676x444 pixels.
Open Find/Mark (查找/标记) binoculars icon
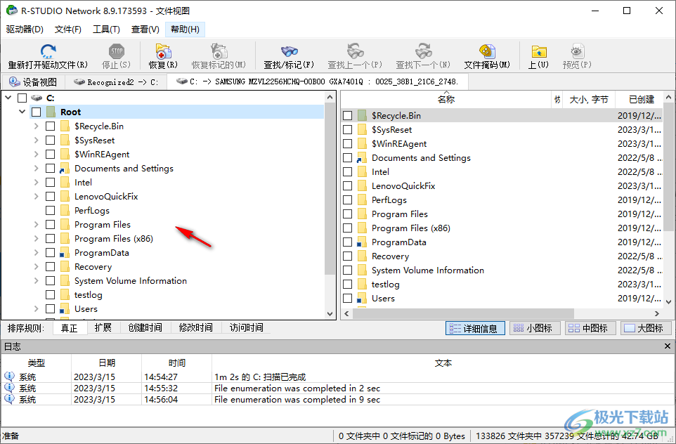point(290,51)
